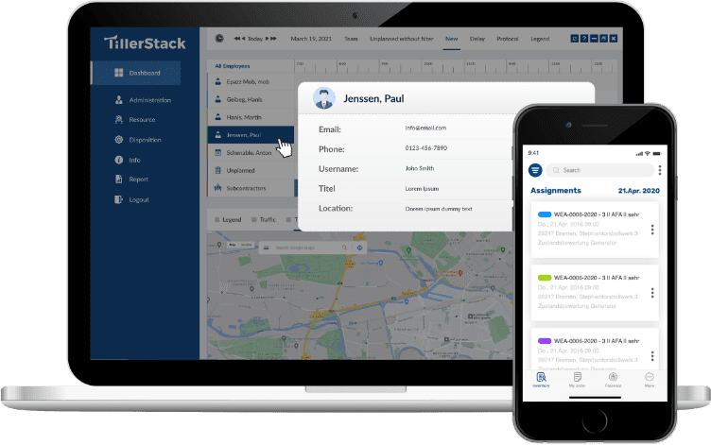Click the Report document icon
Viewport: 711px width, 445px height.
pyautogui.click(x=118, y=180)
